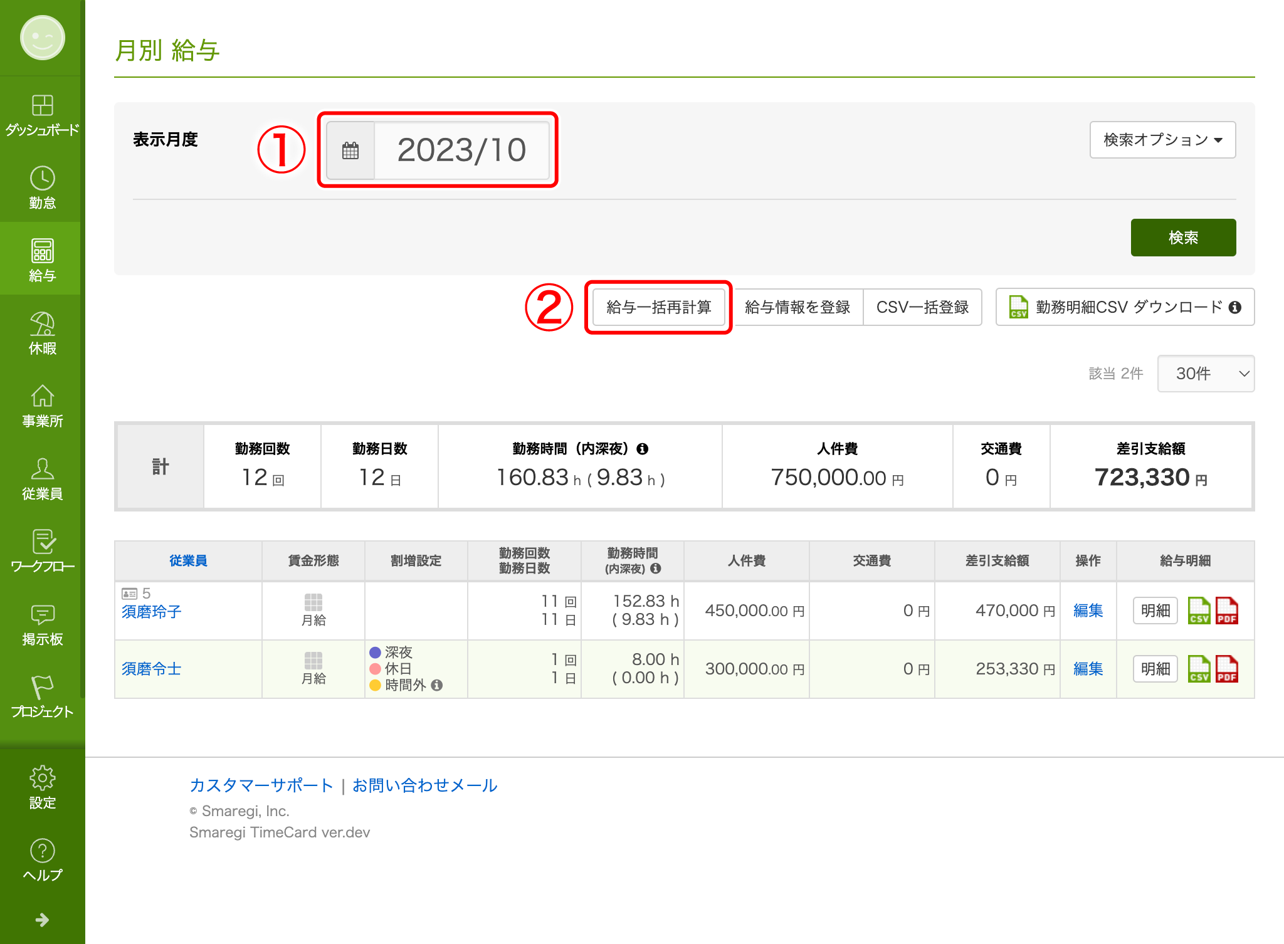Screen dimensions: 1284x944
Task: Click CSV一括登録 button
Action: (922, 307)
